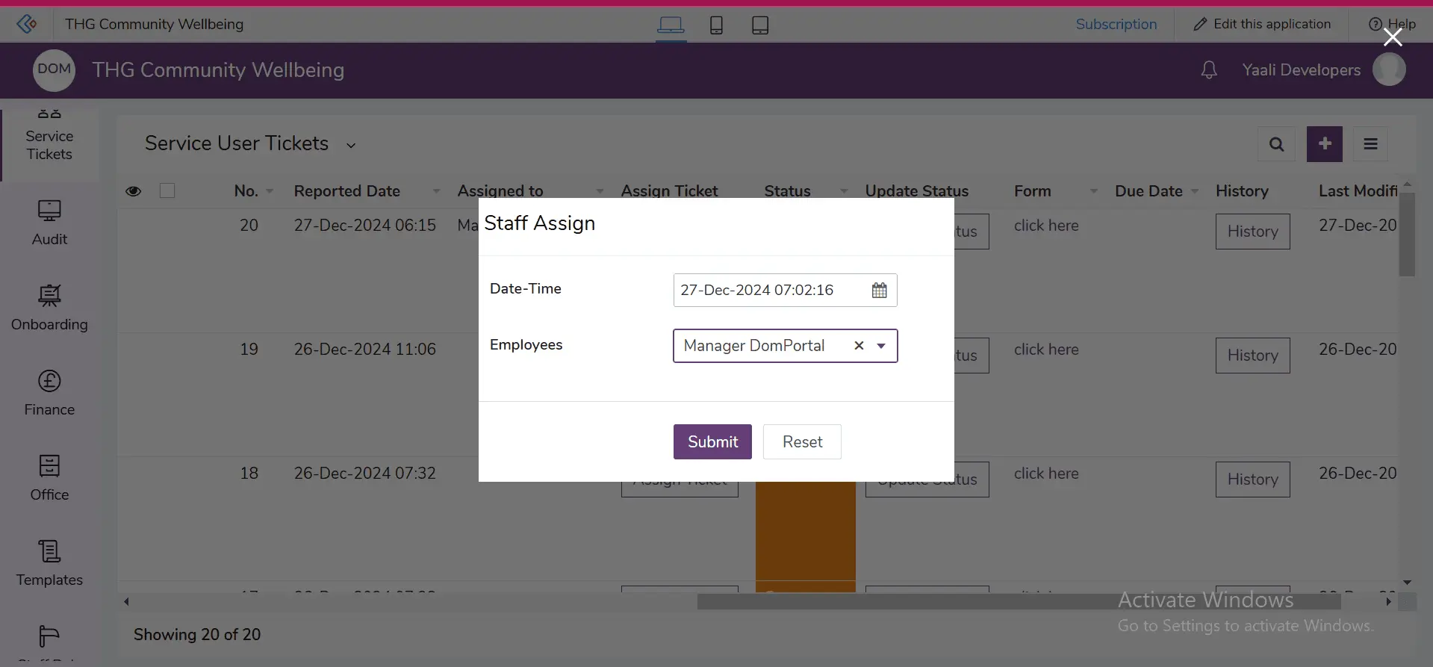Image resolution: width=1433 pixels, height=667 pixels.
Task: Click History button for ticket 20
Action: (x=1252, y=232)
